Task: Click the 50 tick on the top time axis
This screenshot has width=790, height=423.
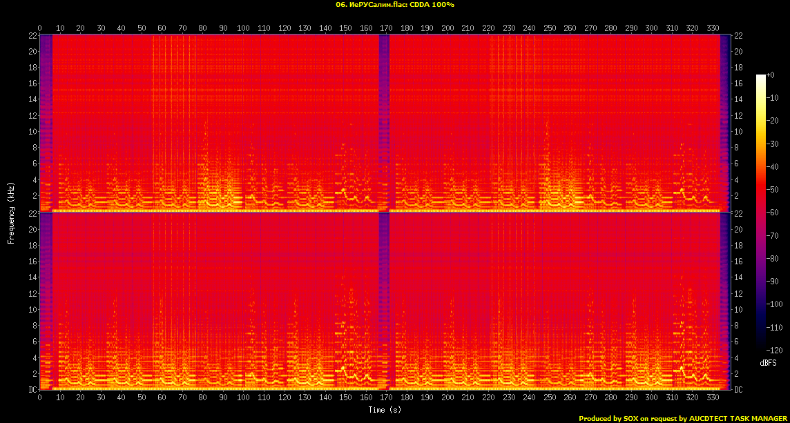Action: [142, 28]
